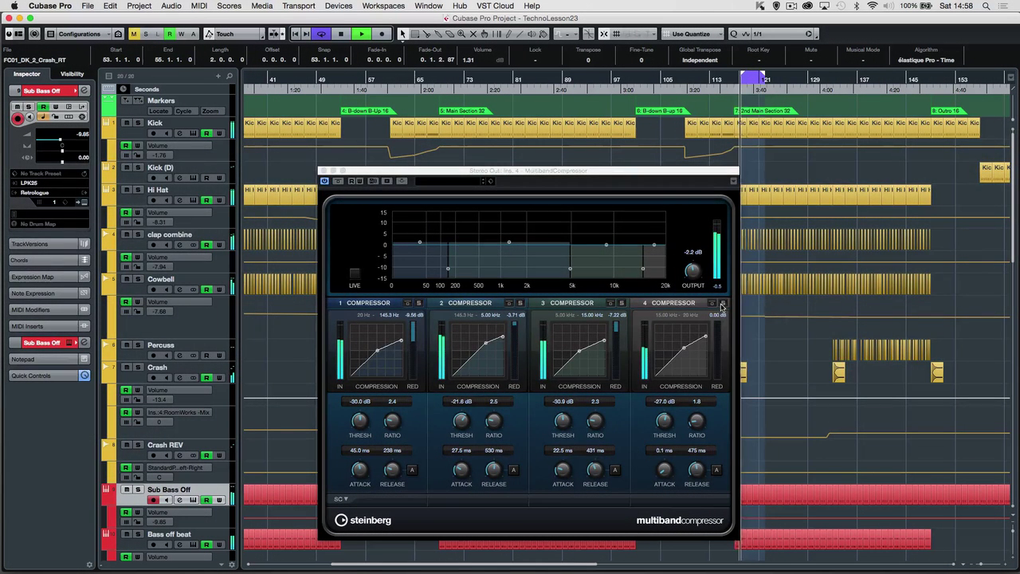Click the LIVE button in multiband compressor
1020x574 pixels.
pyautogui.click(x=355, y=273)
